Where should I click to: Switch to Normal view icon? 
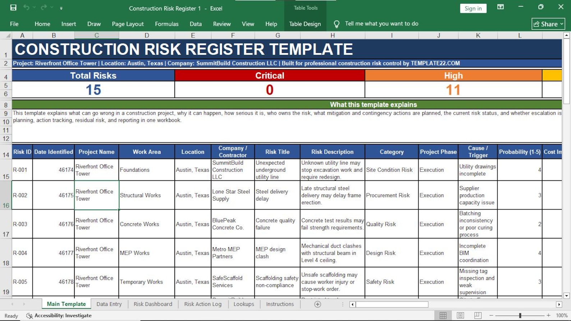pos(443,315)
